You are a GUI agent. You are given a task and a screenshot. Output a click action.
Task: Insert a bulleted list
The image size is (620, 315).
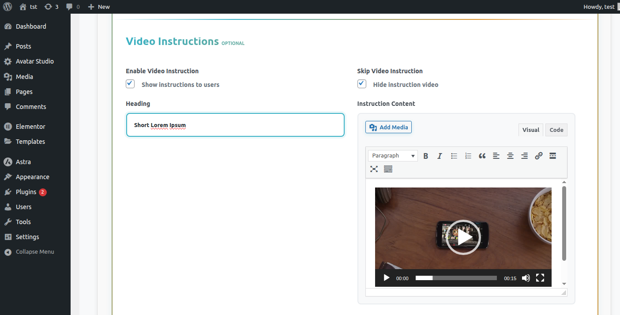[454, 156]
